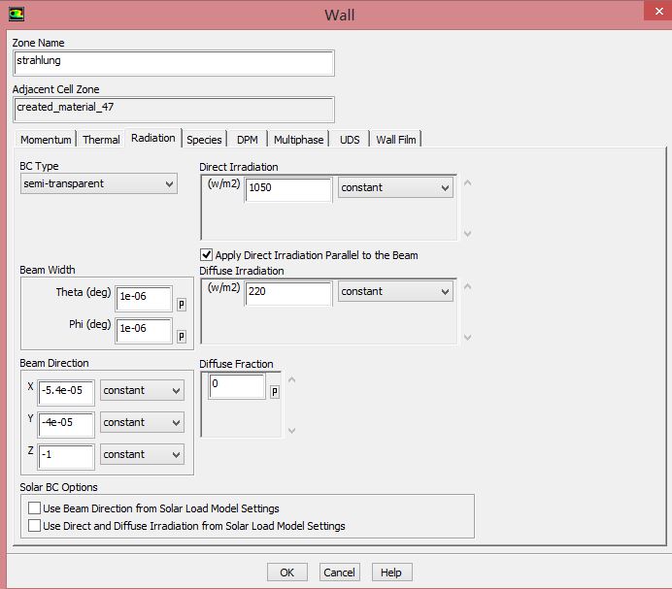
Task: Click the P button beside Diffuse Fraction
Action: point(274,391)
